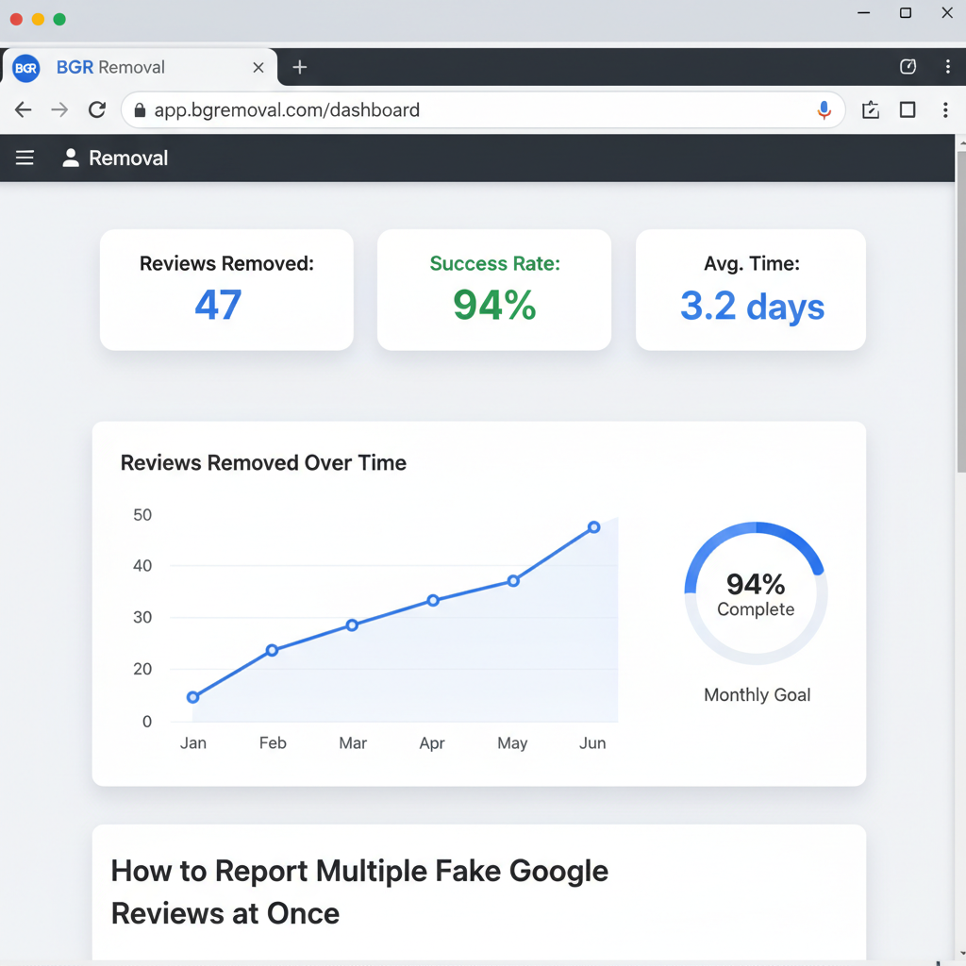Image resolution: width=966 pixels, height=966 pixels.
Task: Click the Feb data point on chart
Action: (273, 650)
